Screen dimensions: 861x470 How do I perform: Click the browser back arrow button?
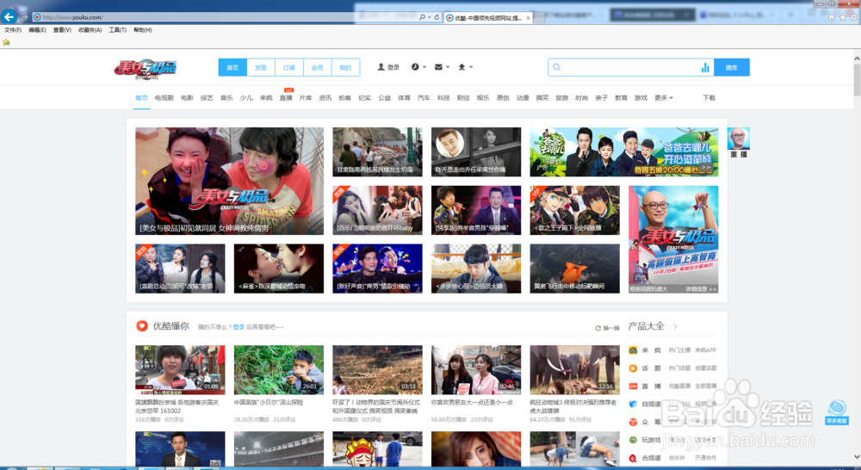click(9, 17)
